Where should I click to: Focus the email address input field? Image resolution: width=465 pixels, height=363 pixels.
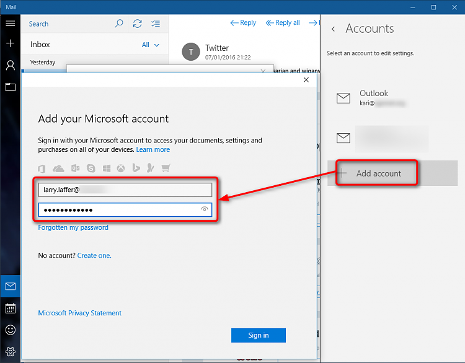click(125, 190)
